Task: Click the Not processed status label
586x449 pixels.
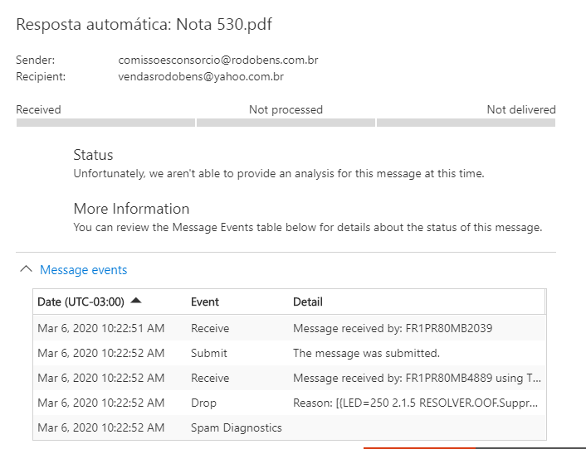Action: click(286, 109)
